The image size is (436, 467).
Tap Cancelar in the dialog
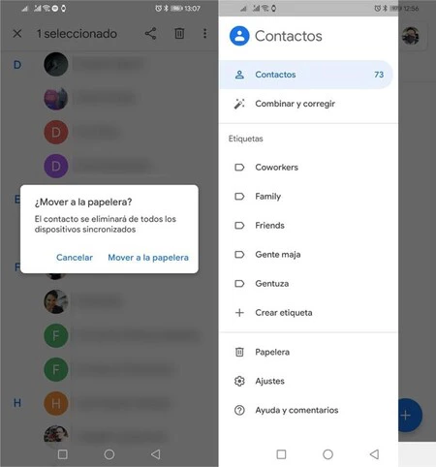pyautogui.click(x=75, y=258)
